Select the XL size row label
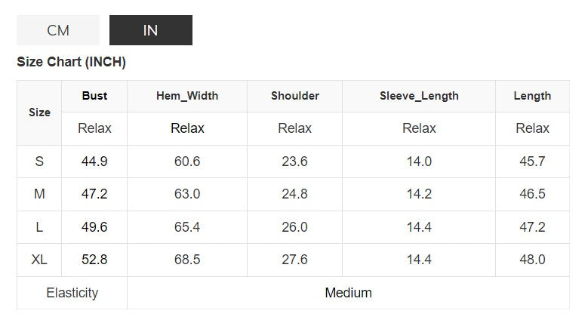Image resolution: width=588 pixels, height=317 pixels. point(39,260)
